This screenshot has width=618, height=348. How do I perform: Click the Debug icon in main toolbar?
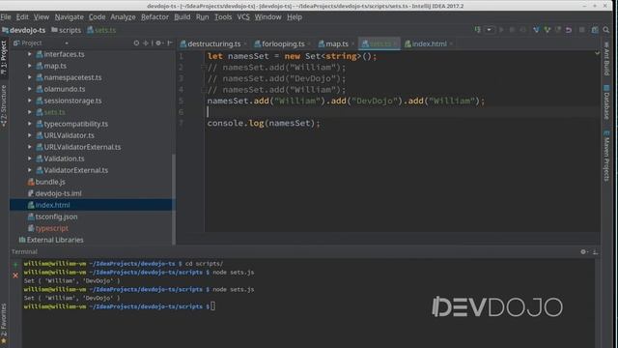coord(513,30)
